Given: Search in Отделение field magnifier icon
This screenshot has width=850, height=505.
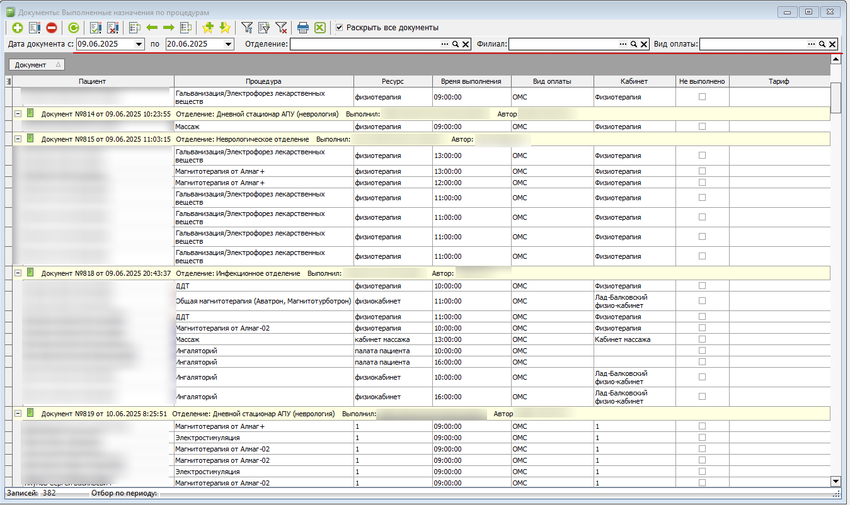Looking at the screenshot, I should point(456,44).
